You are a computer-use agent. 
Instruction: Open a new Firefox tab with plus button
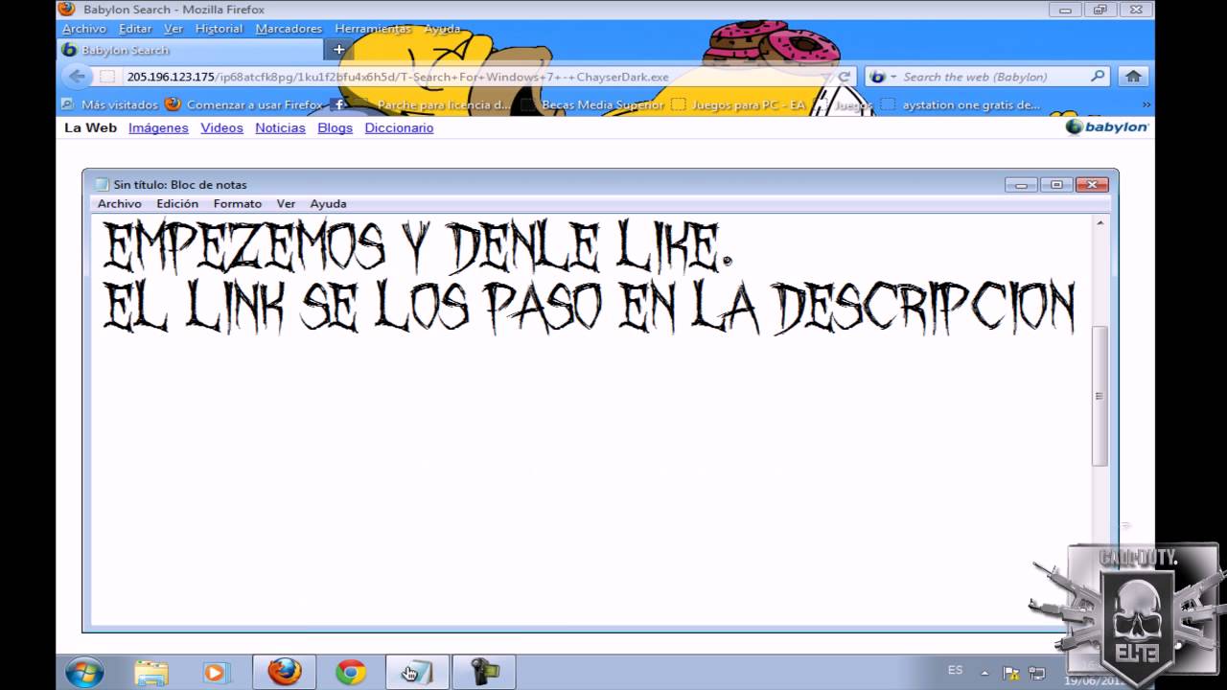point(338,50)
